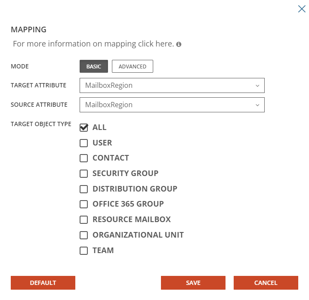The height and width of the screenshot is (300, 309).
Task: Check the DISTRIBUTION GROUP option
Action: click(84, 189)
